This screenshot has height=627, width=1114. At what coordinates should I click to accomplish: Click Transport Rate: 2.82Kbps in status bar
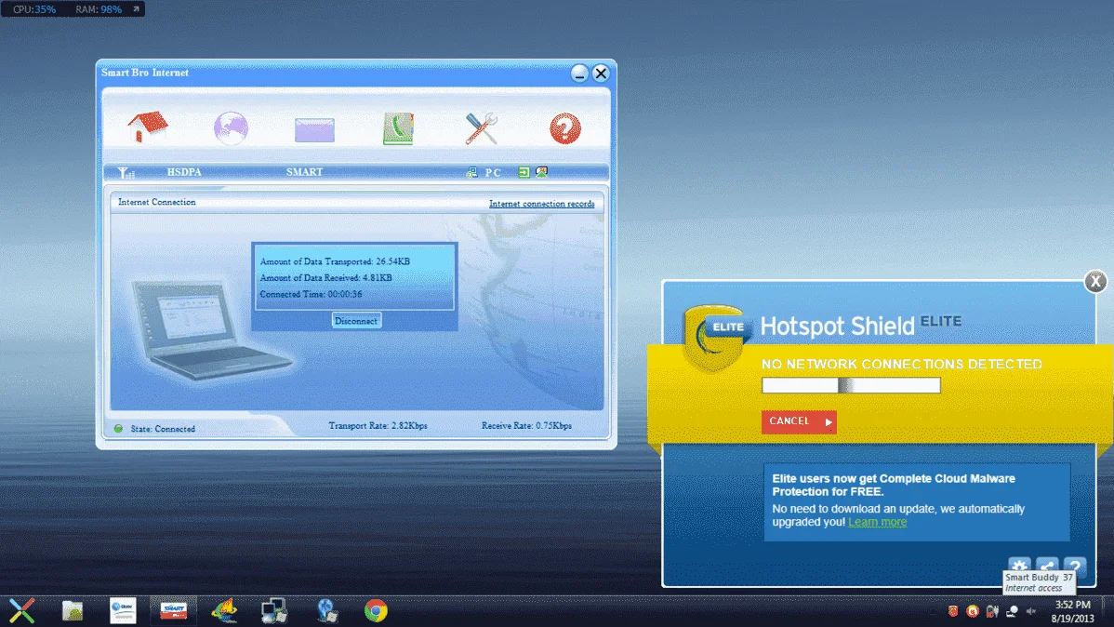(x=378, y=426)
